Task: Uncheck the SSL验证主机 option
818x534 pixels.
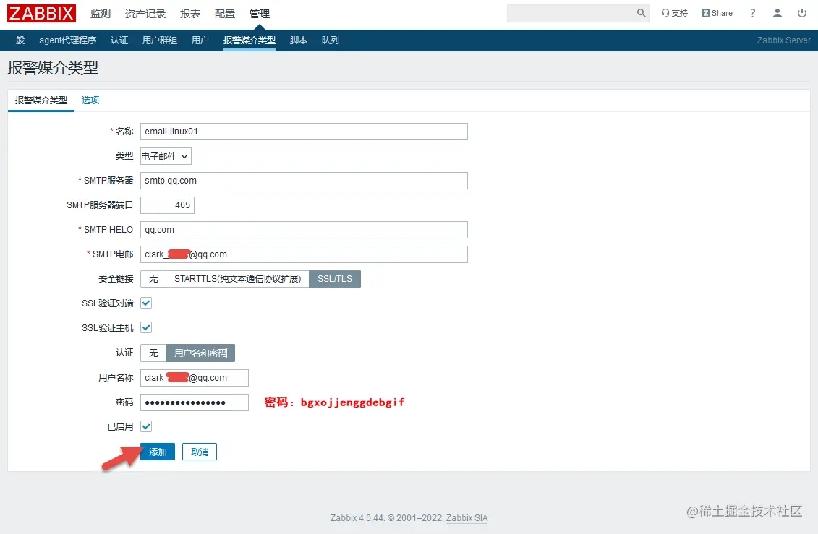Action: coord(145,327)
